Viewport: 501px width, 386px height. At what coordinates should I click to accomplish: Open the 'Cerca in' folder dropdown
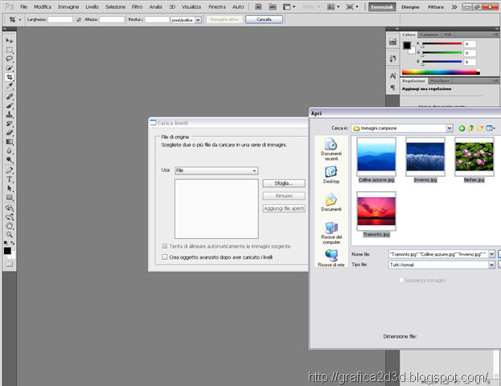tap(450, 128)
